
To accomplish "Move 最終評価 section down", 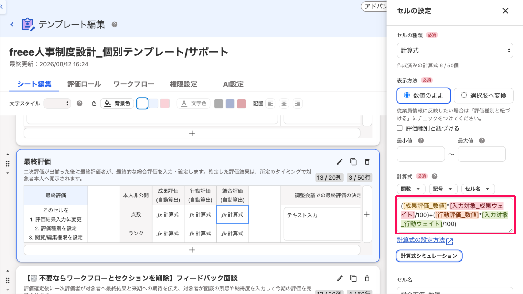I will click(8, 173).
